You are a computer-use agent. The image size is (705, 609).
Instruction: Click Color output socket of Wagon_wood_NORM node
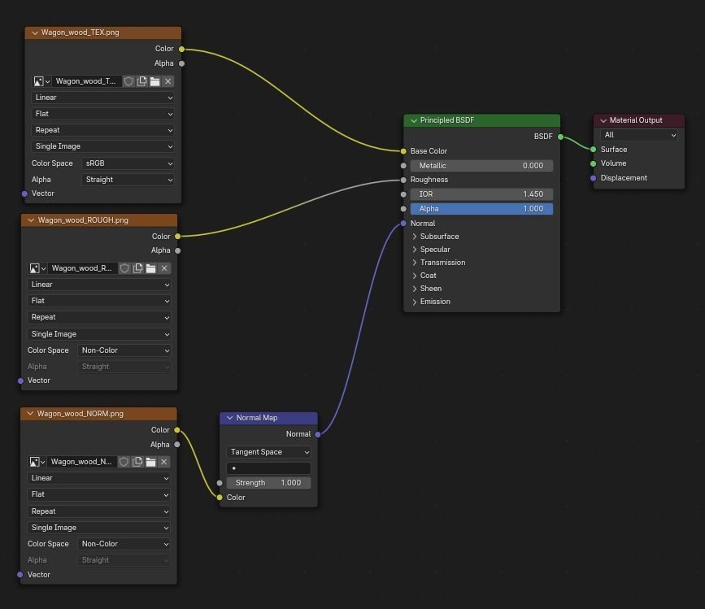177,430
